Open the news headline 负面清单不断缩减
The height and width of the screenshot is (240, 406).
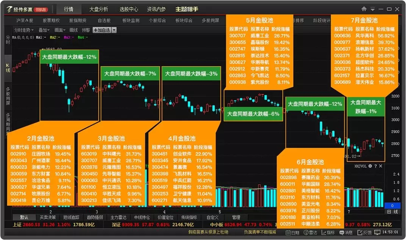[260, 232]
